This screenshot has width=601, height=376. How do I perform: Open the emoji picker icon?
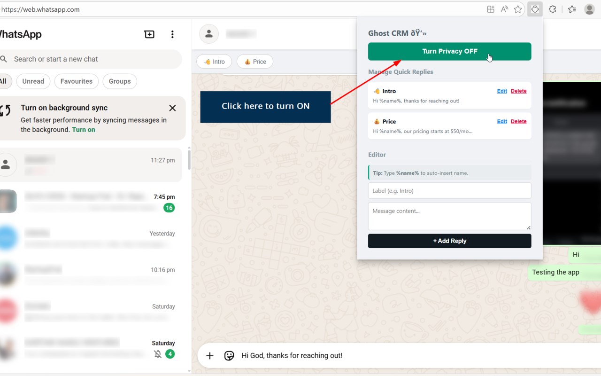[x=229, y=356]
